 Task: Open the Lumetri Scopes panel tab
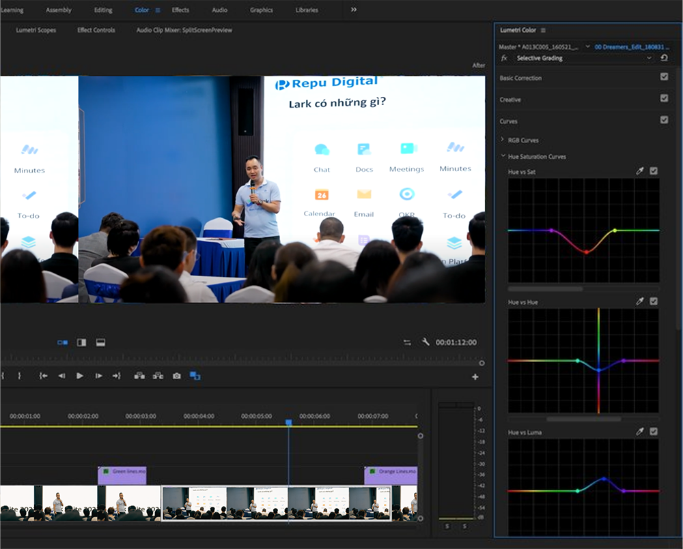pyautogui.click(x=36, y=30)
